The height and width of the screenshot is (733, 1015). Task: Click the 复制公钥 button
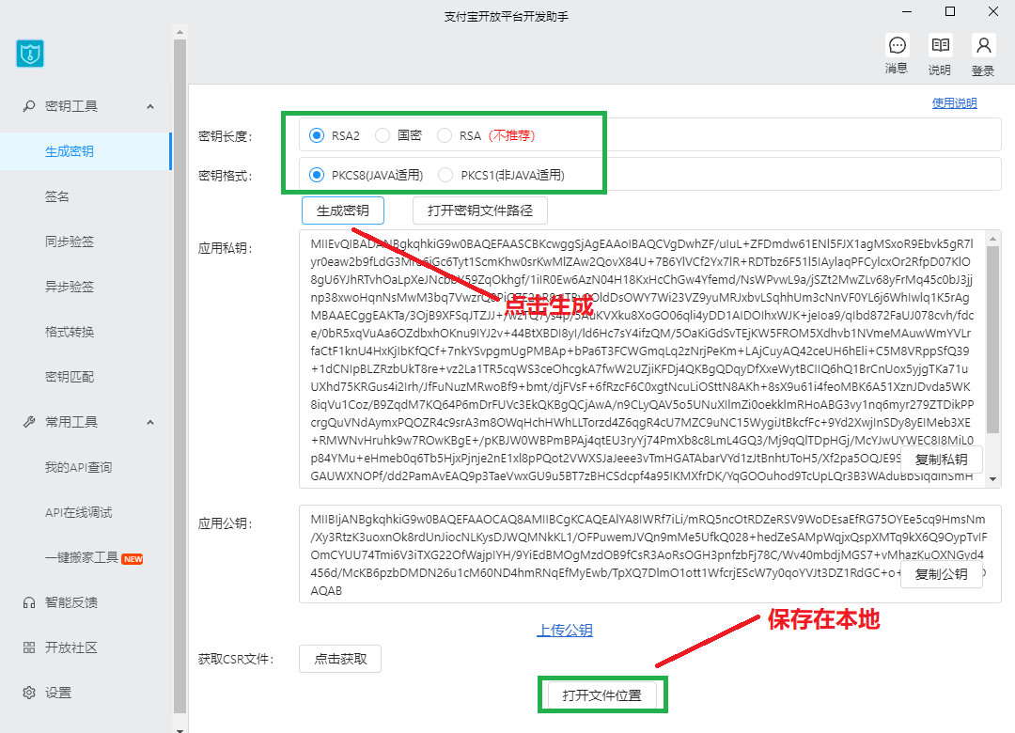click(941, 574)
